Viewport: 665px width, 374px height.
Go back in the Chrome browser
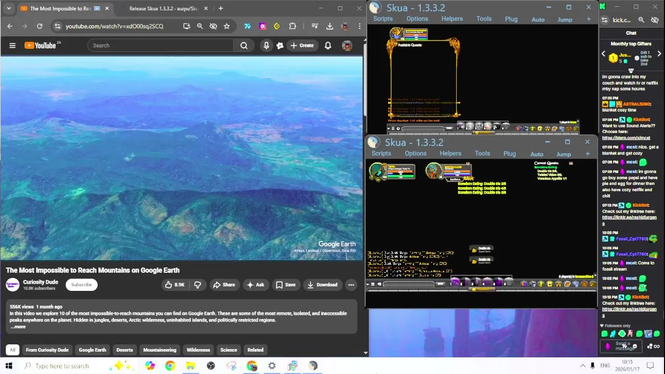tap(10, 26)
